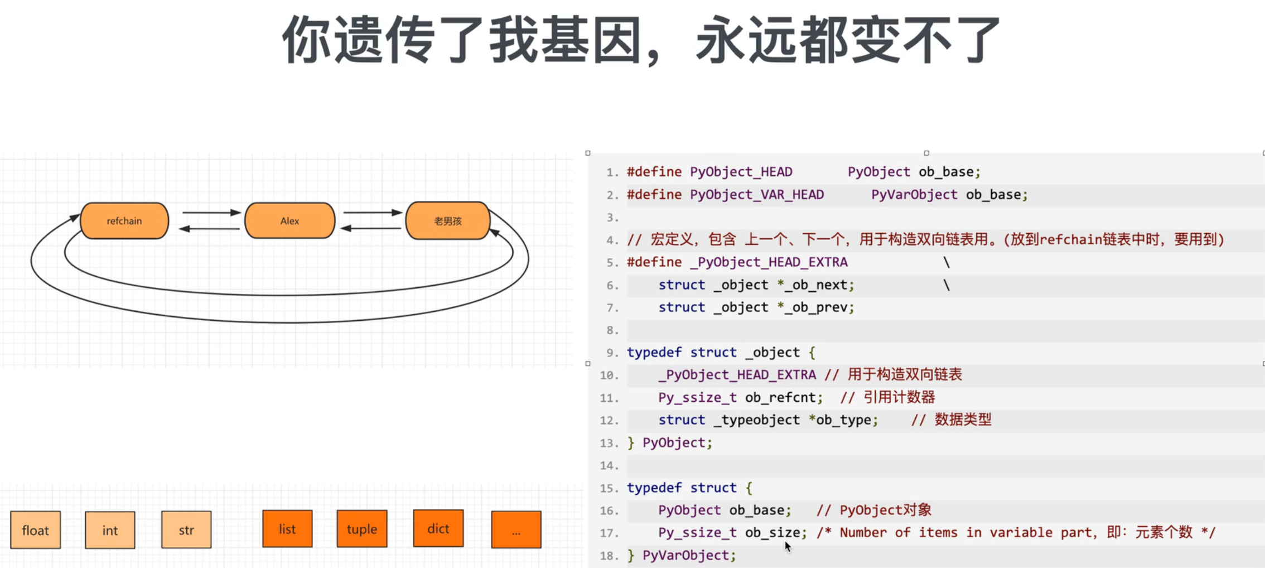
Task: Click the 数据类型 comment text
Action: [963, 420]
